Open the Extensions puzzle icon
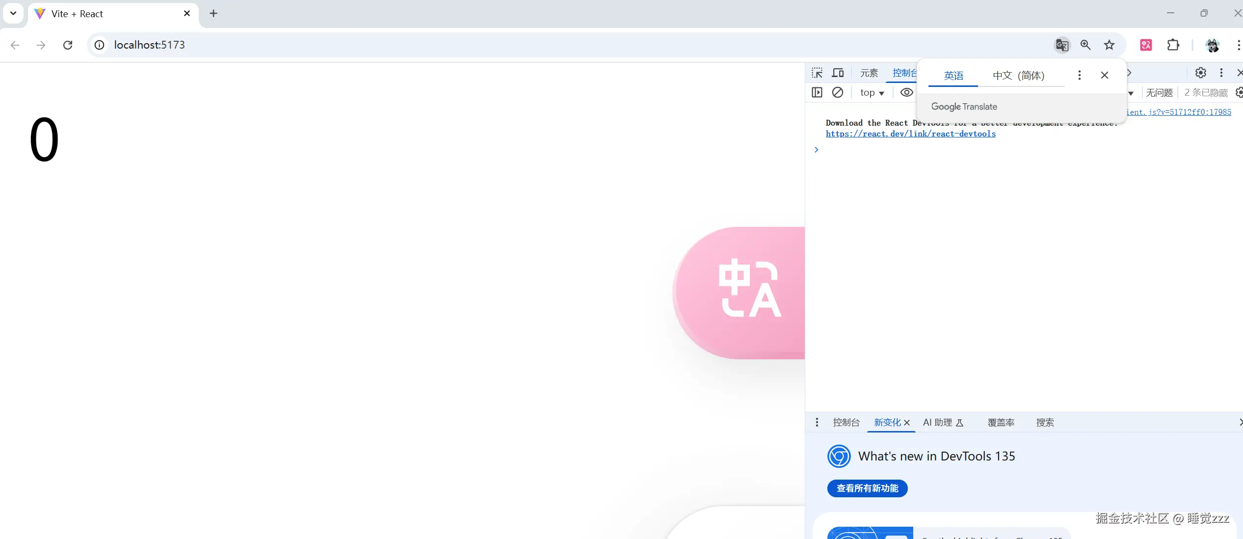 tap(1173, 45)
